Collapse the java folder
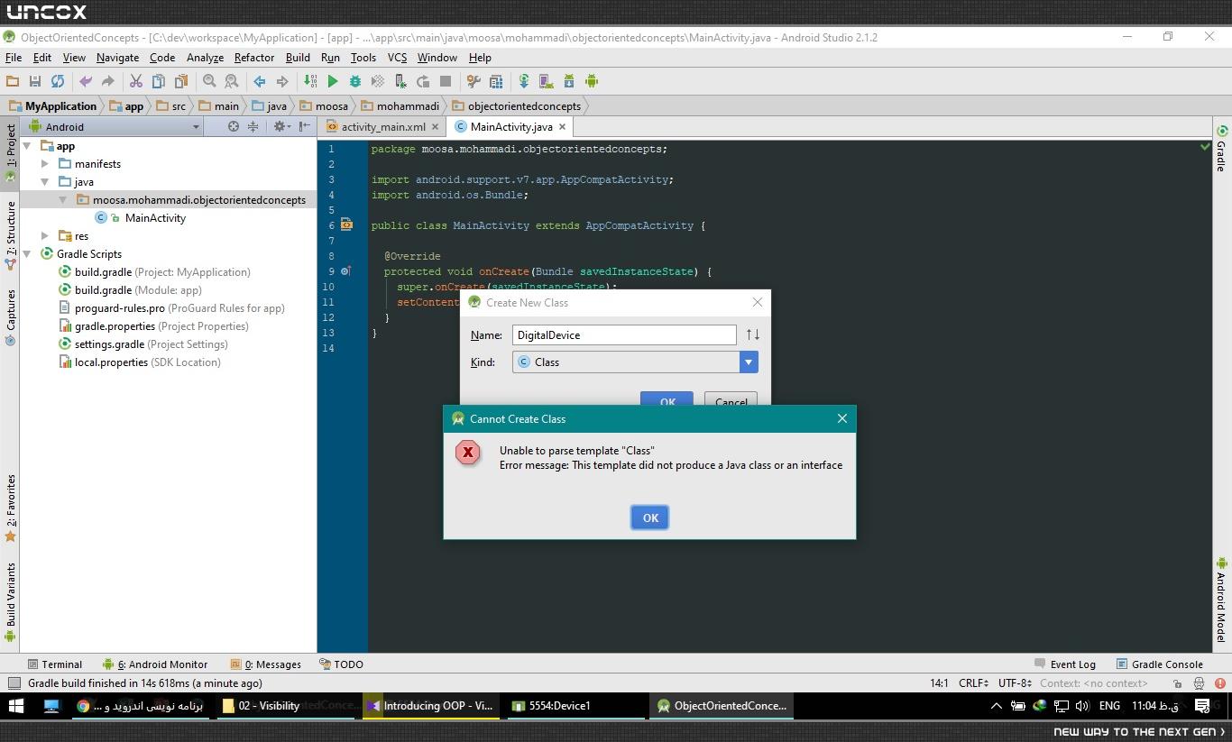This screenshot has height=742, width=1232. (x=45, y=182)
